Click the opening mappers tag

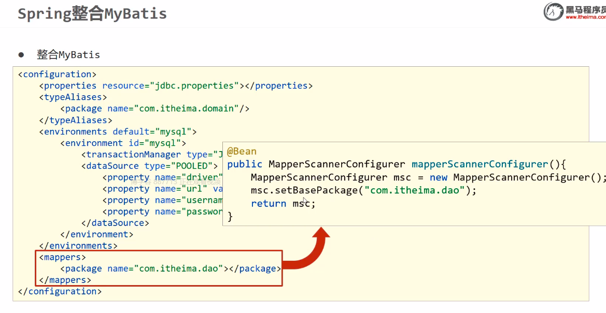[x=62, y=257]
